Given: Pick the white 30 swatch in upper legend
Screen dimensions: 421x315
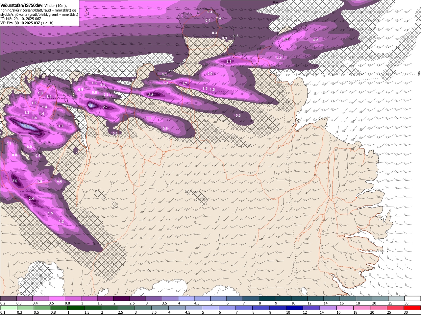Looking at the screenshot, I should click(413, 299).
